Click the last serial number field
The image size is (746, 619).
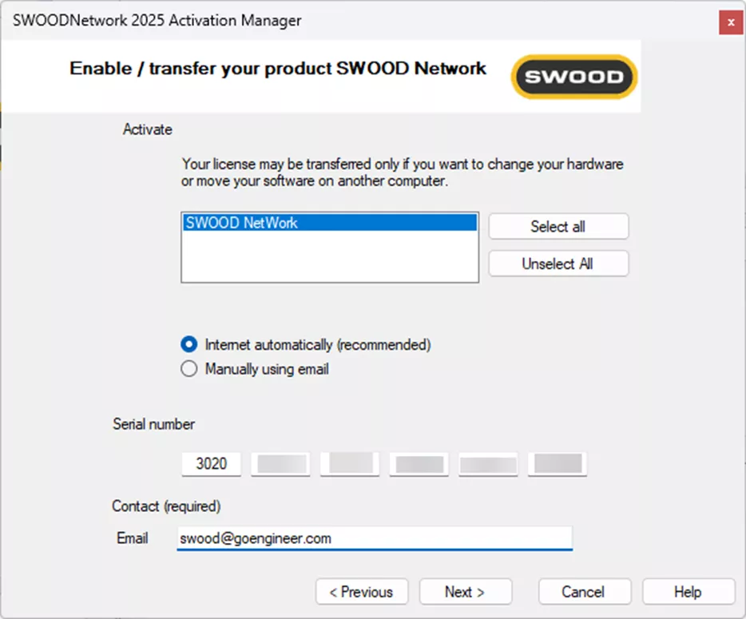coord(557,463)
